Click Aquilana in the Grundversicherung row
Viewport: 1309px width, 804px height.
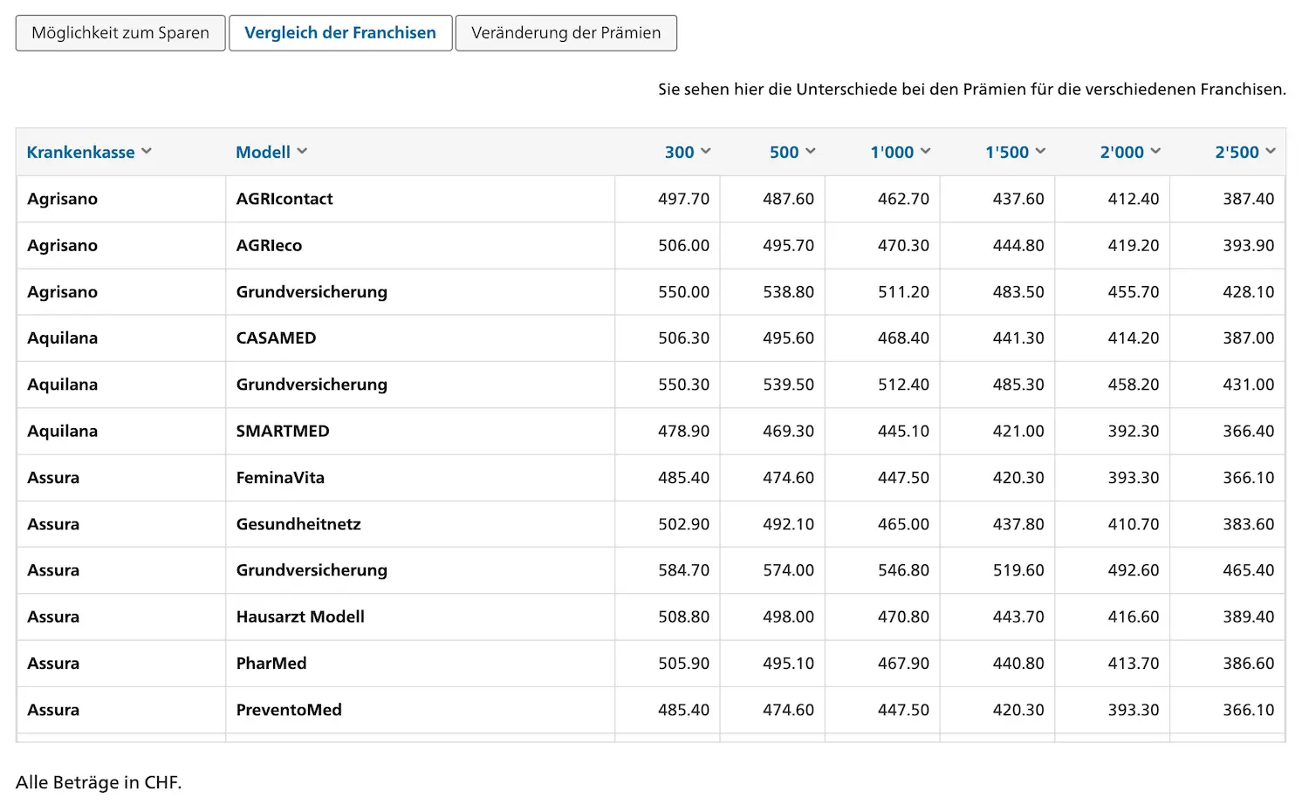pyautogui.click(x=62, y=385)
